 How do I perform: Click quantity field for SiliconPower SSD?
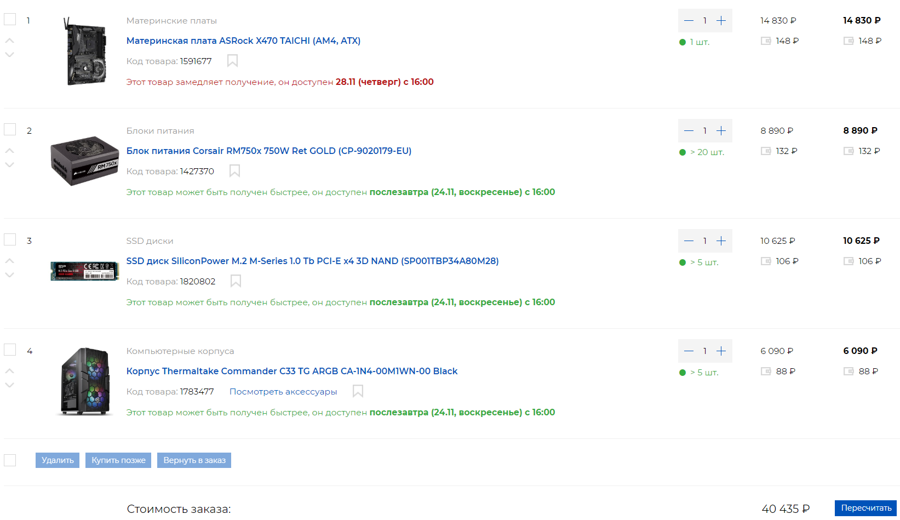point(705,241)
